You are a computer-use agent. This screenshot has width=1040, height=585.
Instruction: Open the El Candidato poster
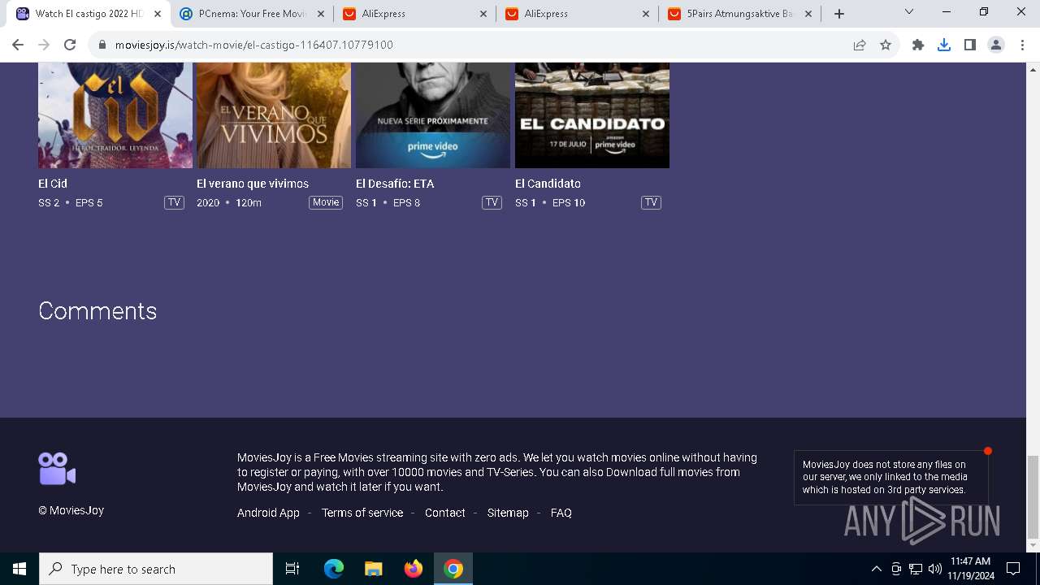coord(592,115)
